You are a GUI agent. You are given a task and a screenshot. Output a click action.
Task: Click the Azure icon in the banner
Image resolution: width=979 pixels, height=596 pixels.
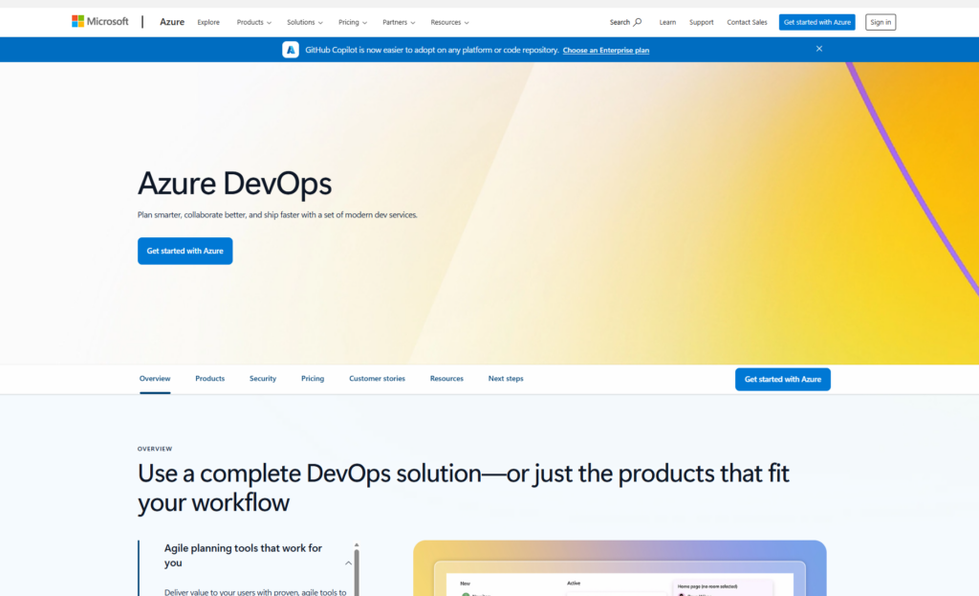(x=291, y=50)
